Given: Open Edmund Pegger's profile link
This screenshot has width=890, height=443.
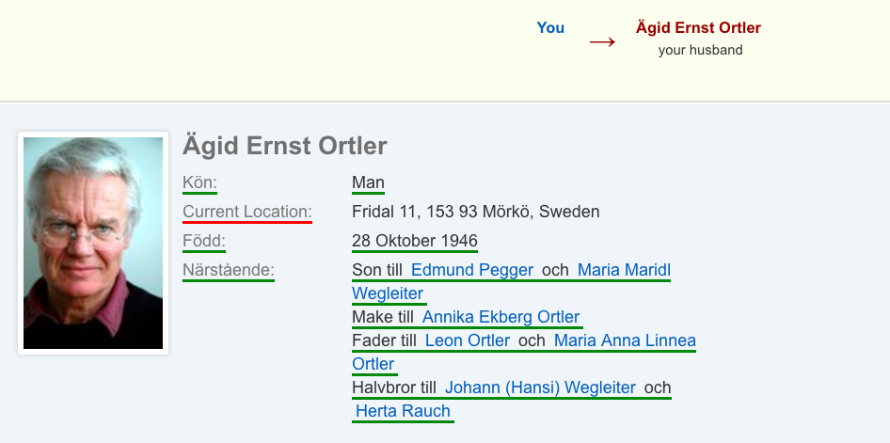Looking at the screenshot, I should (x=472, y=271).
